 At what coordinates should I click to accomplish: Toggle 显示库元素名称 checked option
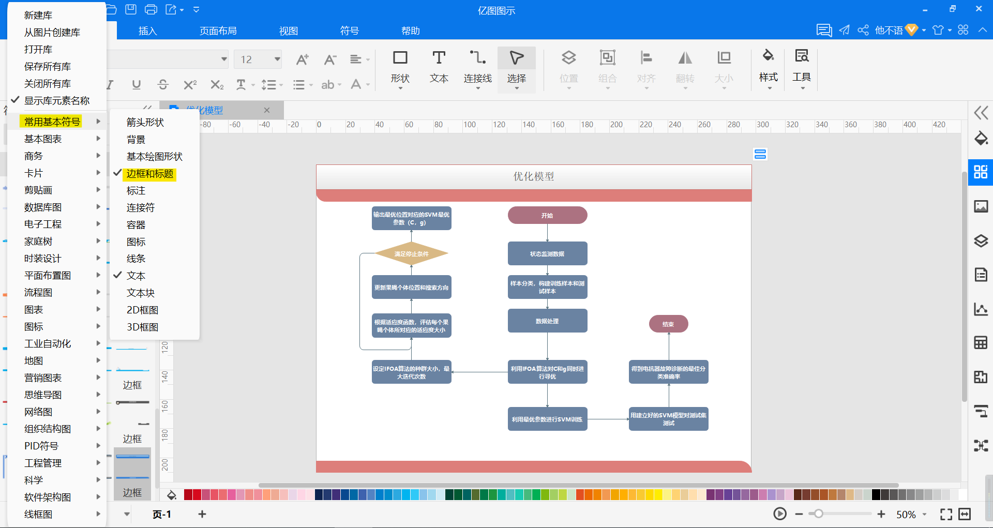pyautogui.click(x=57, y=100)
